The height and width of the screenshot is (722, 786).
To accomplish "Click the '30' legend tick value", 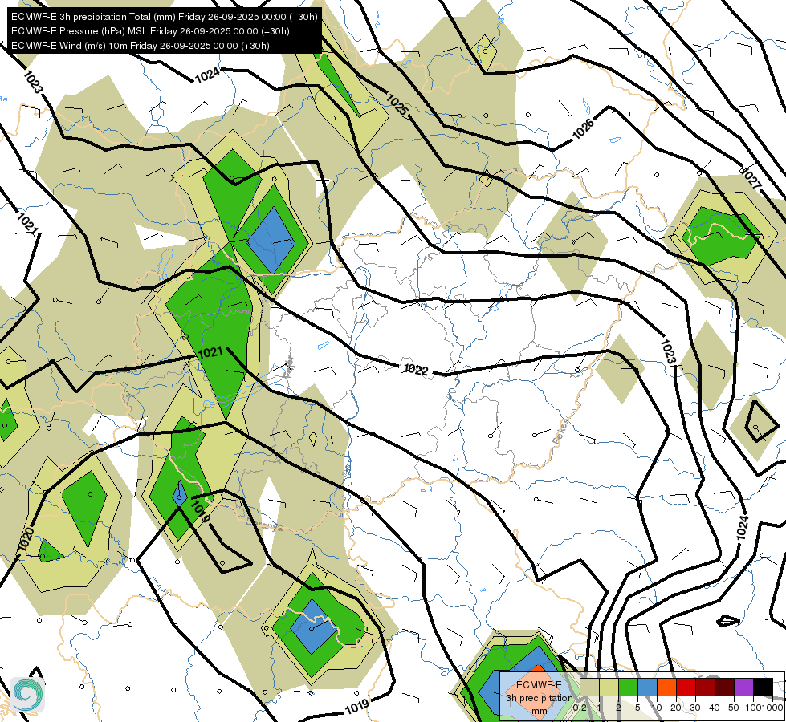I will point(695,708).
